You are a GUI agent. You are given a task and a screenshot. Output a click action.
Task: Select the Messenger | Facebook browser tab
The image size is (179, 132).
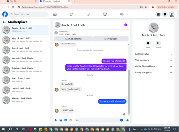click(55, 1)
